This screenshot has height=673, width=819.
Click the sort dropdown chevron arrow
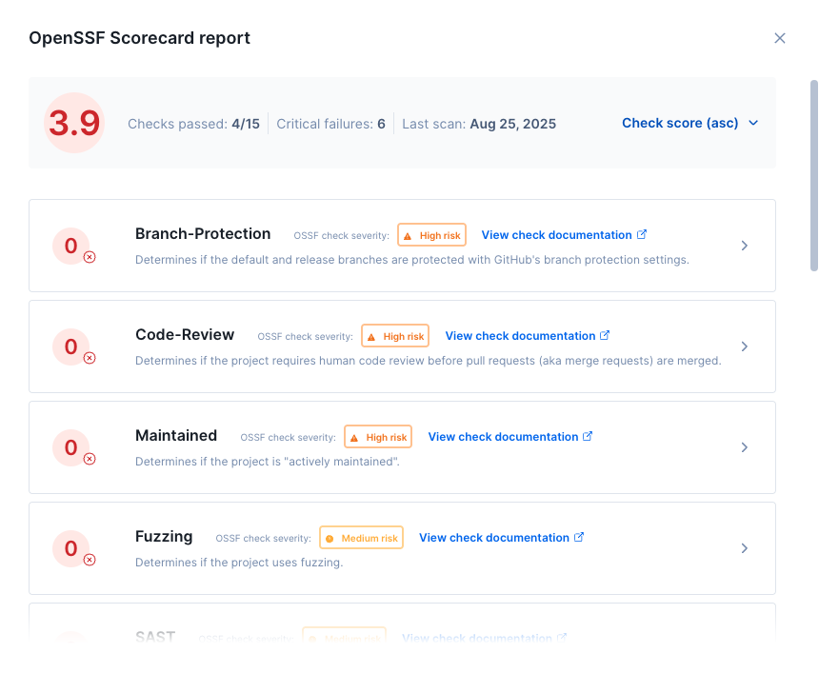(753, 123)
